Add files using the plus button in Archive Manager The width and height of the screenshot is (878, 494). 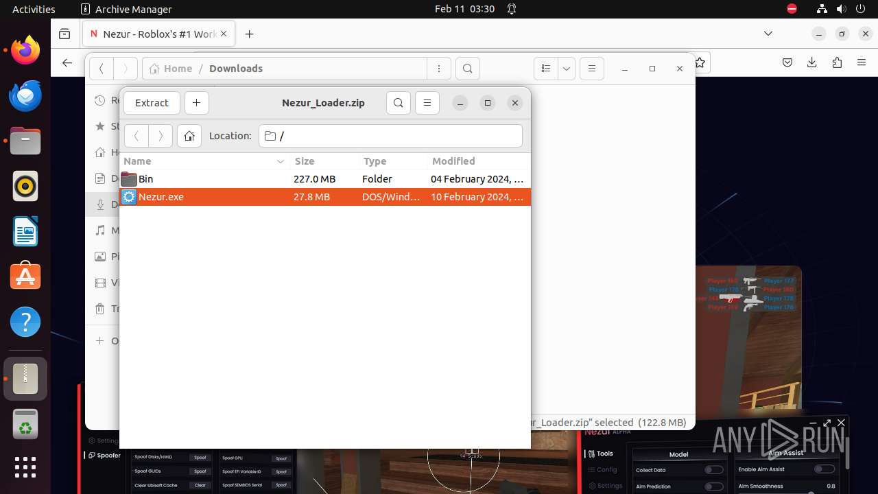click(196, 103)
